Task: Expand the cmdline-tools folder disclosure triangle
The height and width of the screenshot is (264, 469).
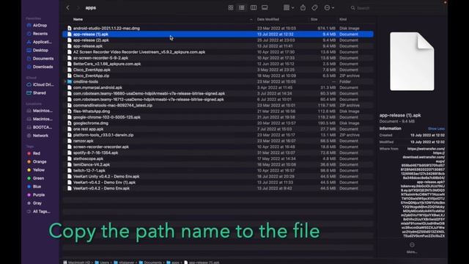Action: pyautogui.click(x=65, y=81)
